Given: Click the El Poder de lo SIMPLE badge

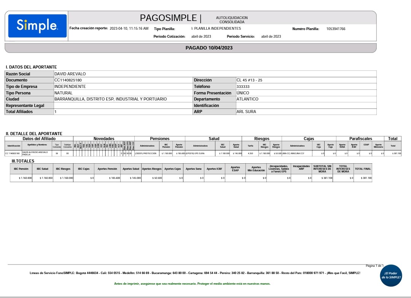Looking at the screenshot, I should click(x=391, y=276).
